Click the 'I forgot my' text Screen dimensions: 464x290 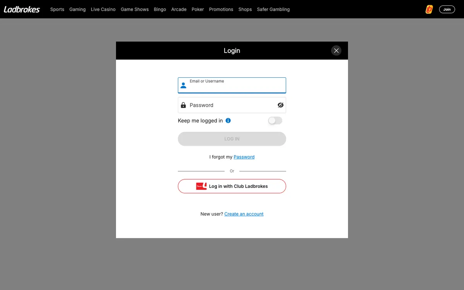point(221,157)
